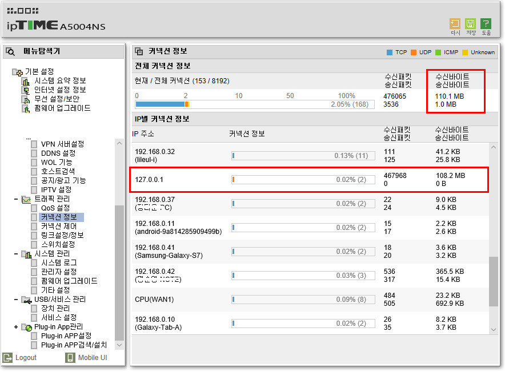Expand the Plug-in App관리 tree node
The image size is (505, 372).
(16, 327)
